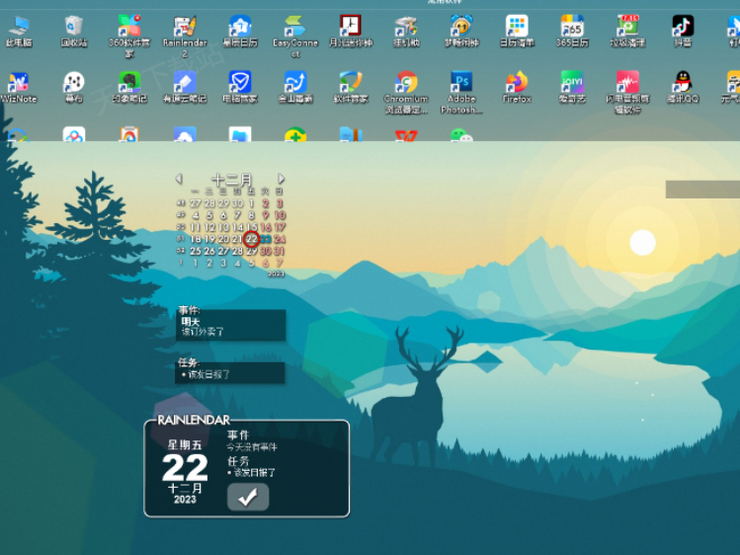This screenshot has height=555, width=740.
Task: Click the 该发日报了 task inside Rainlendar widget
Action: (254, 472)
